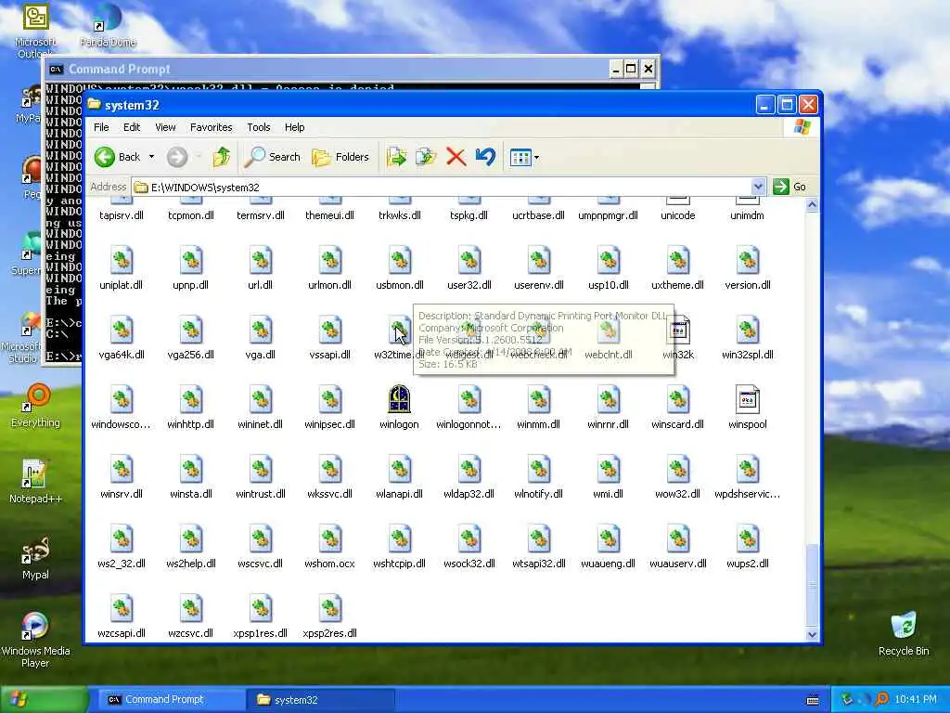The width and height of the screenshot is (950, 713).
Task: Click the taskbar clock showing 10:41 PM
Action: (x=915, y=699)
